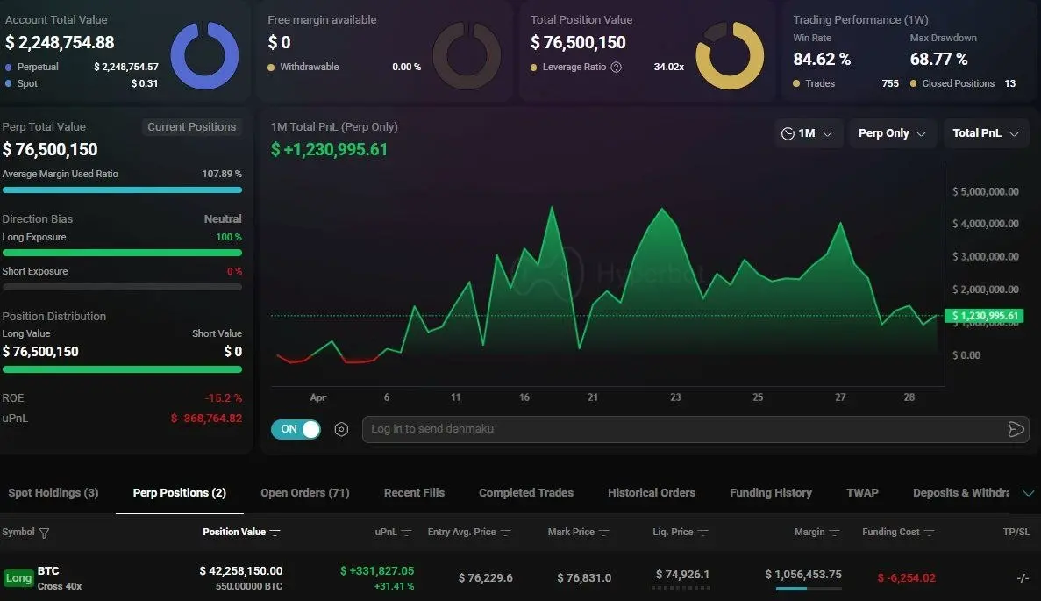The image size is (1041, 601).
Task: Click BTC position value $42,258,150.00
Action: (x=241, y=571)
